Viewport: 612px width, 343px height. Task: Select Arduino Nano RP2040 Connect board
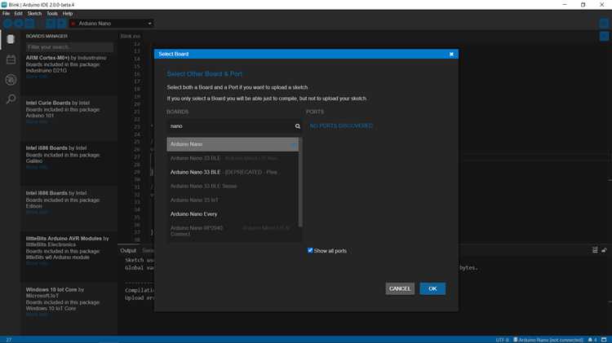click(x=233, y=231)
